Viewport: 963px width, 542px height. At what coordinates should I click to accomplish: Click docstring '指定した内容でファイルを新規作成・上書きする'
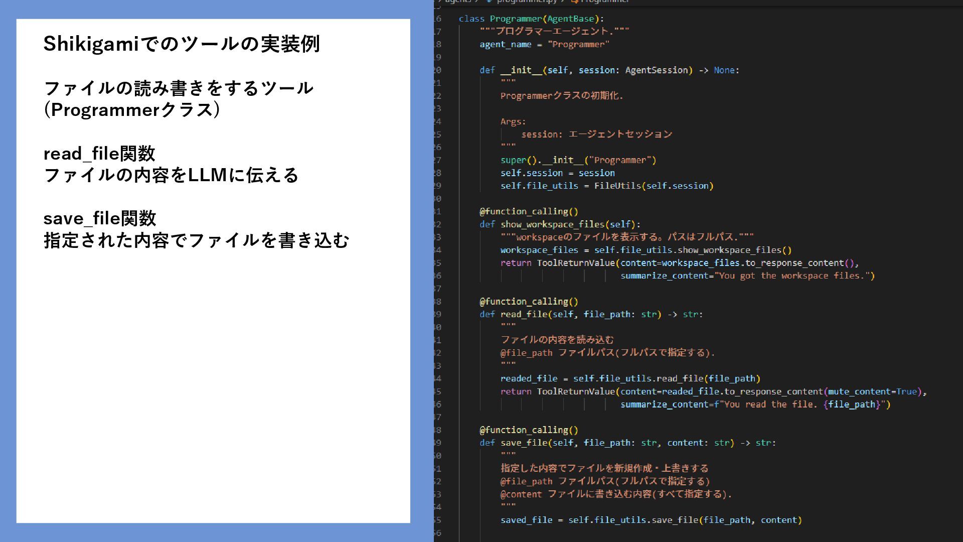pos(604,468)
